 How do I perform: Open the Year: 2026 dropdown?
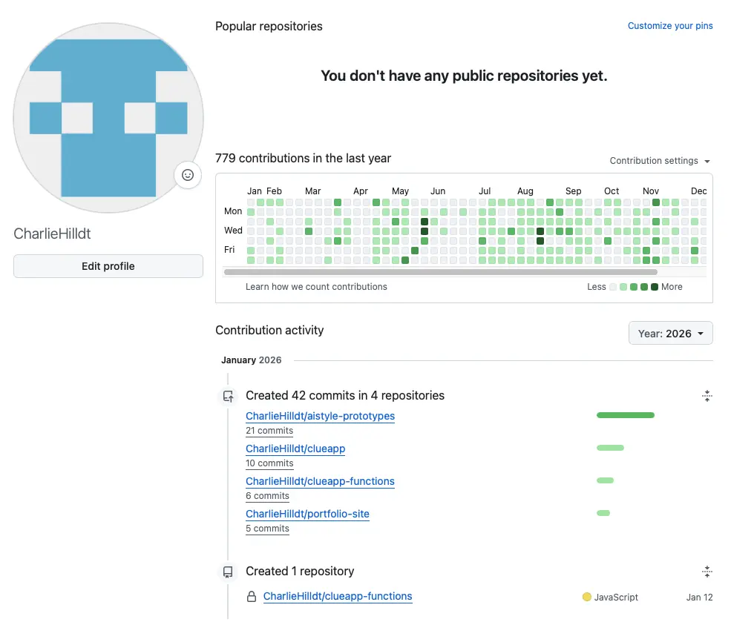670,333
